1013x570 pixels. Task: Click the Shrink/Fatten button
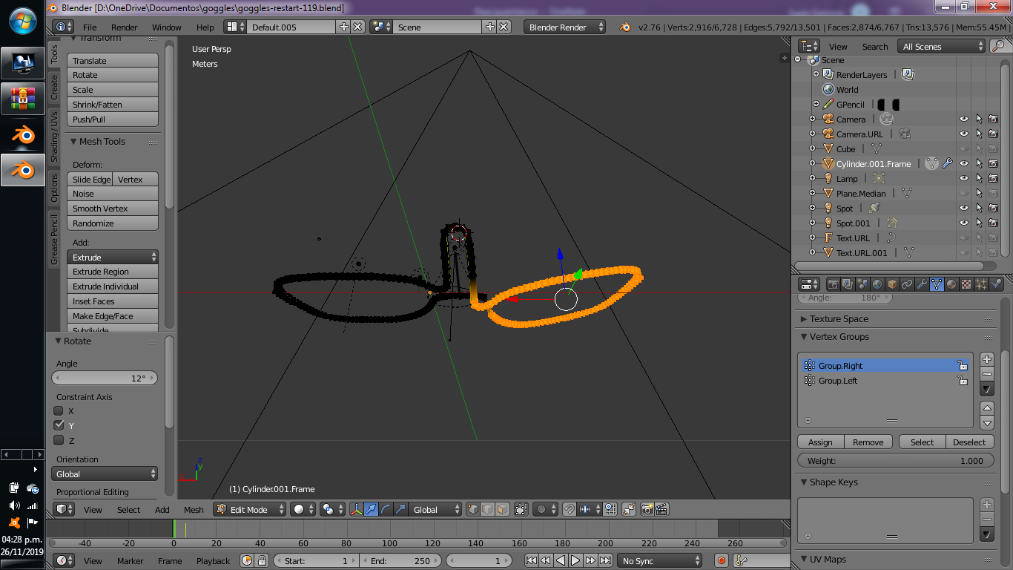tap(113, 105)
